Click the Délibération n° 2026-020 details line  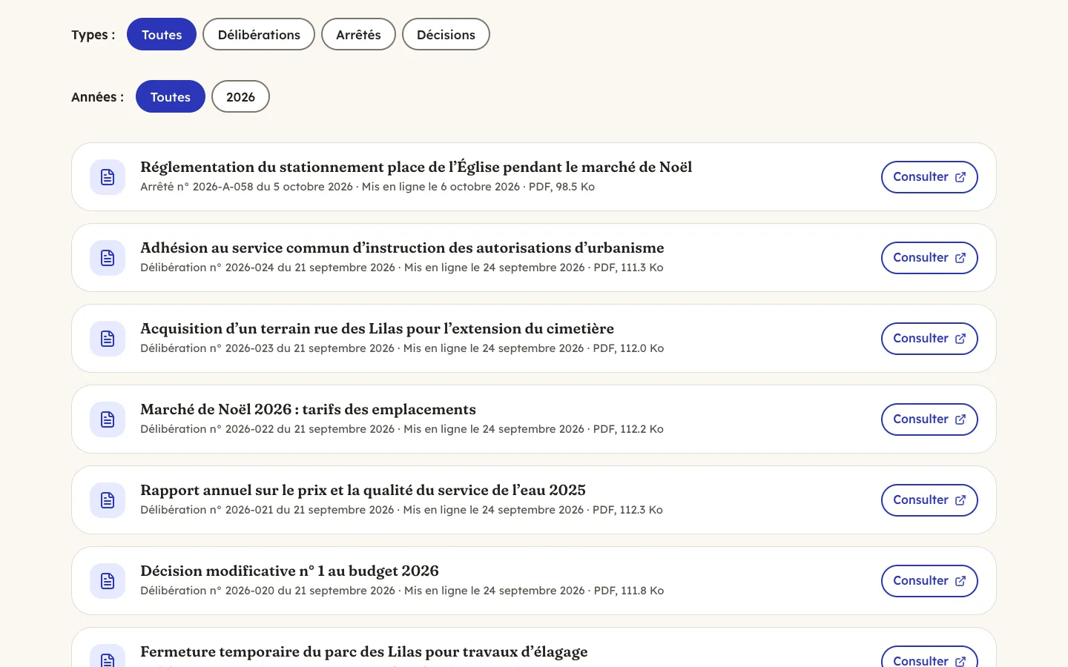(x=402, y=591)
